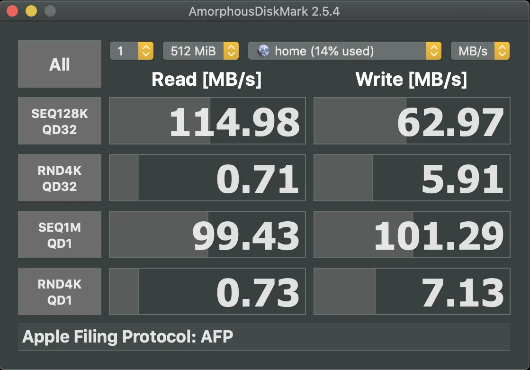Open the test count dropdown

pyautogui.click(x=132, y=51)
